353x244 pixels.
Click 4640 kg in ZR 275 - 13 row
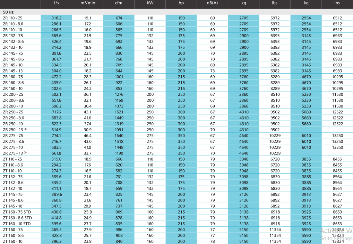[x=244, y=153]
